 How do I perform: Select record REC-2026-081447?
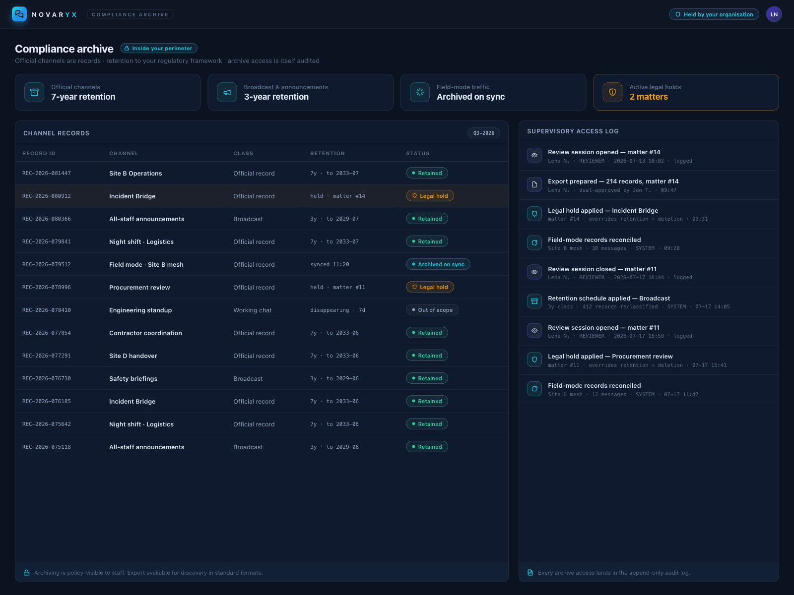[x=47, y=173]
